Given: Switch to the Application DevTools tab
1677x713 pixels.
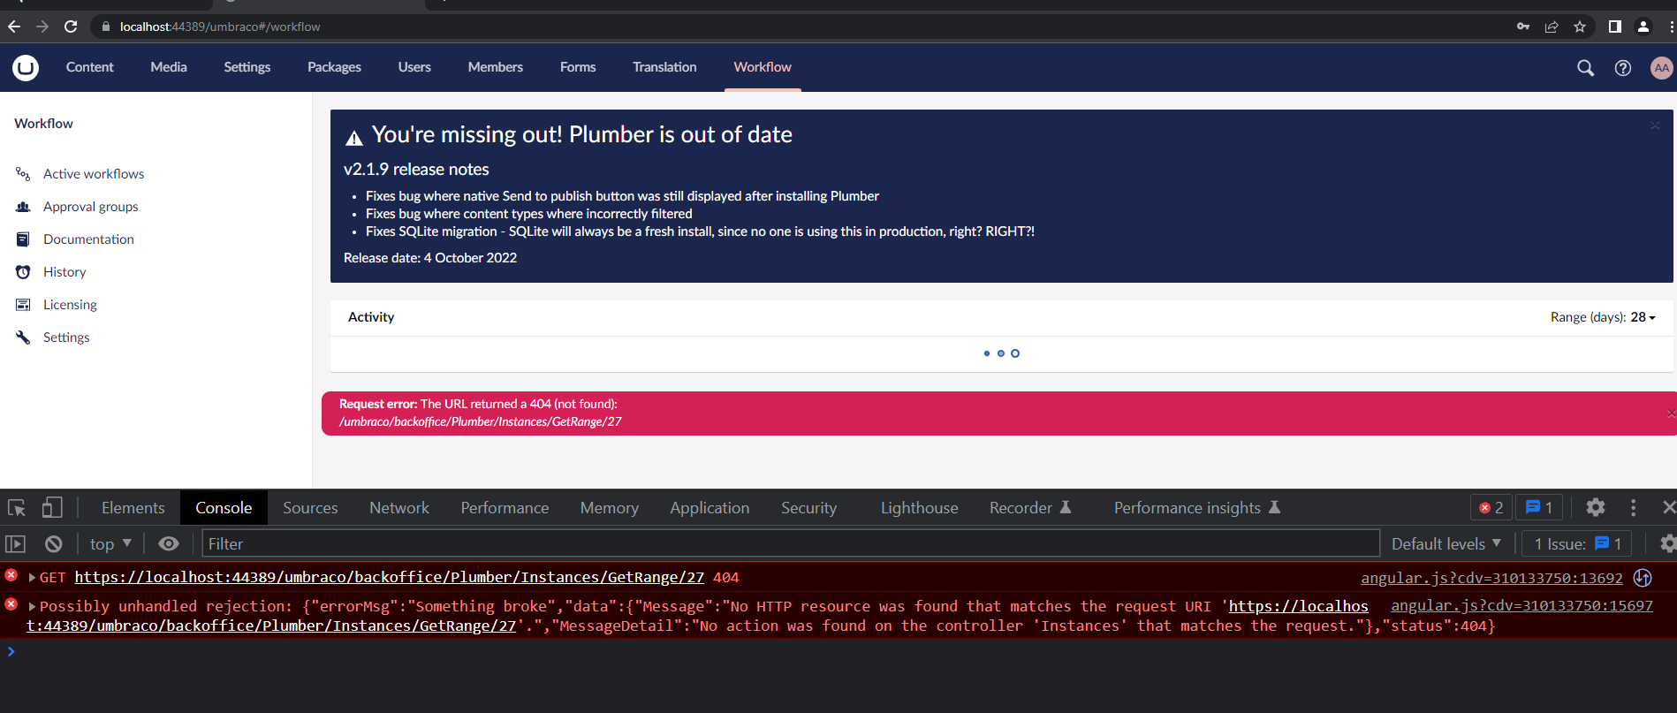Looking at the screenshot, I should pyautogui.click(x=709, y=508).
